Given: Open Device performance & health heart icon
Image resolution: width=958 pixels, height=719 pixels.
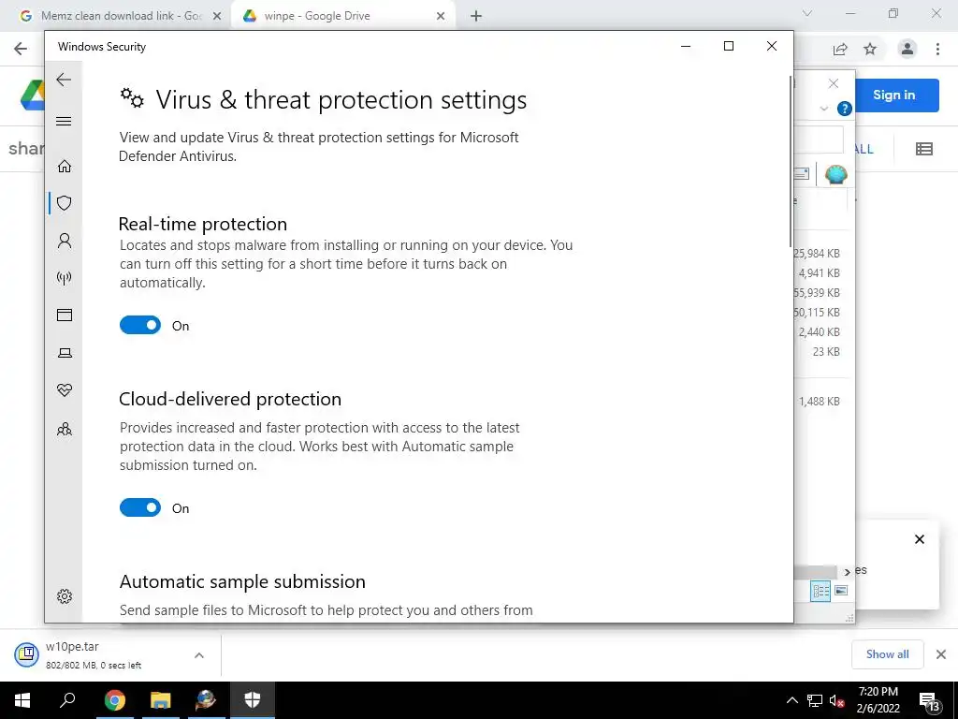Looking at the screenshot, I should [x=65, y=390].
